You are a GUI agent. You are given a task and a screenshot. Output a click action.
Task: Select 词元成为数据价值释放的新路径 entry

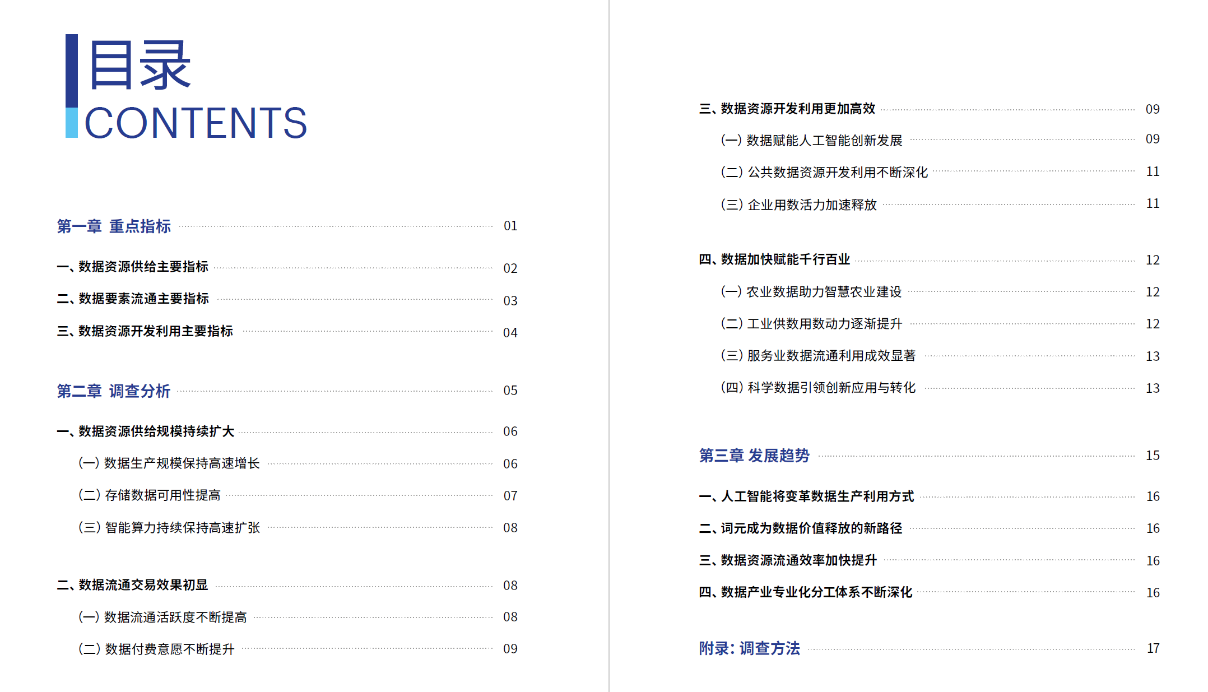801,528
